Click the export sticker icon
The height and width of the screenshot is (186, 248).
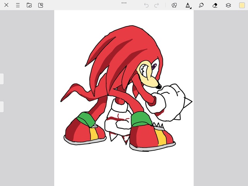pos(41,5)
